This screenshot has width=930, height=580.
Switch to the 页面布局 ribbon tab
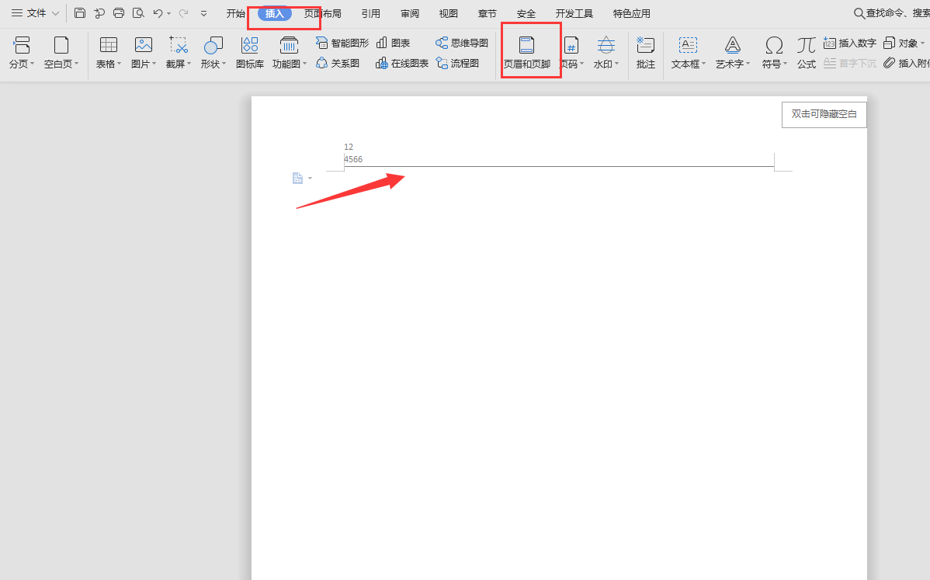[322, 12]
